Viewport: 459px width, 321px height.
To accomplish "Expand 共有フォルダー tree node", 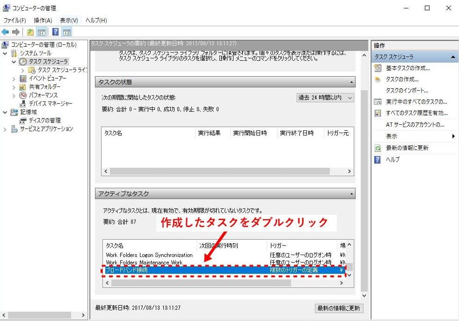I will pyautogui.click(x=14, y=87).
